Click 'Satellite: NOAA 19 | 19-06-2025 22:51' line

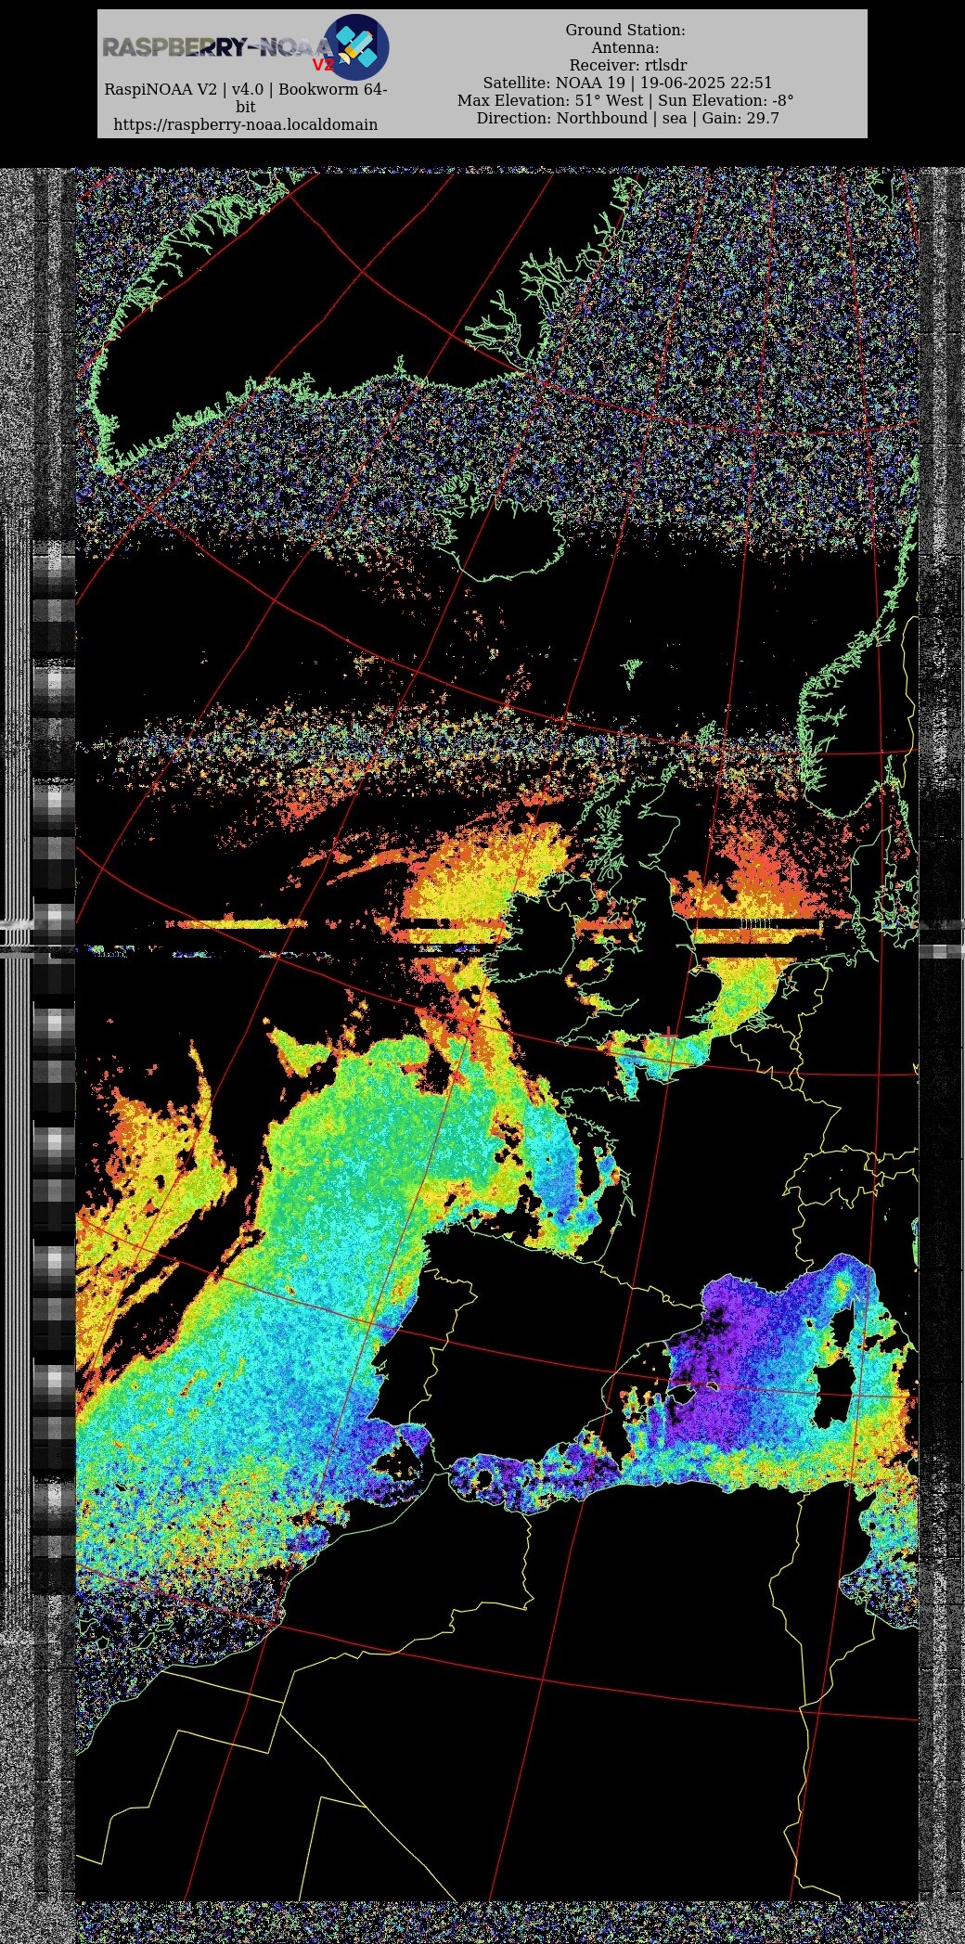(x=627, y=83)
